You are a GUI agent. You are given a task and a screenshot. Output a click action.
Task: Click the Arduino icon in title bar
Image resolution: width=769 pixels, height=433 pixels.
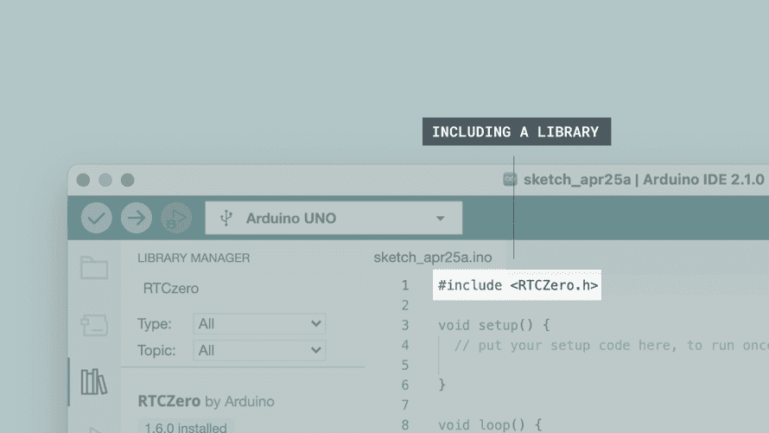coord(510,180)
